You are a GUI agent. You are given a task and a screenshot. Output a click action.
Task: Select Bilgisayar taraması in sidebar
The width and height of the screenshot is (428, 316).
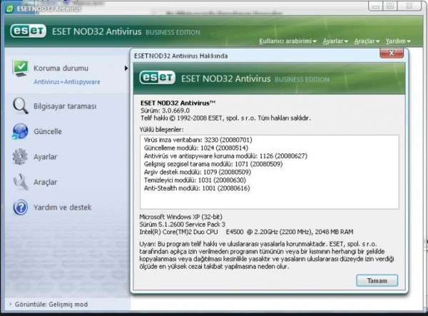pyautogui.click(x=65, y=106)
